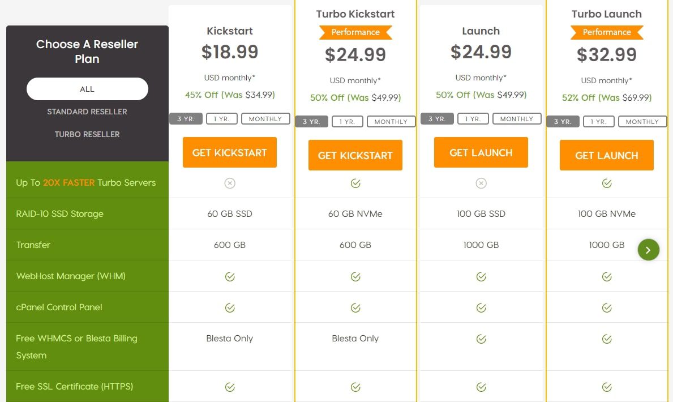The height and width of the screenshot is (402, 673).
Task: Click GET KICKSTART under Turbo Kickstart plan
Action: click(355, 155)
